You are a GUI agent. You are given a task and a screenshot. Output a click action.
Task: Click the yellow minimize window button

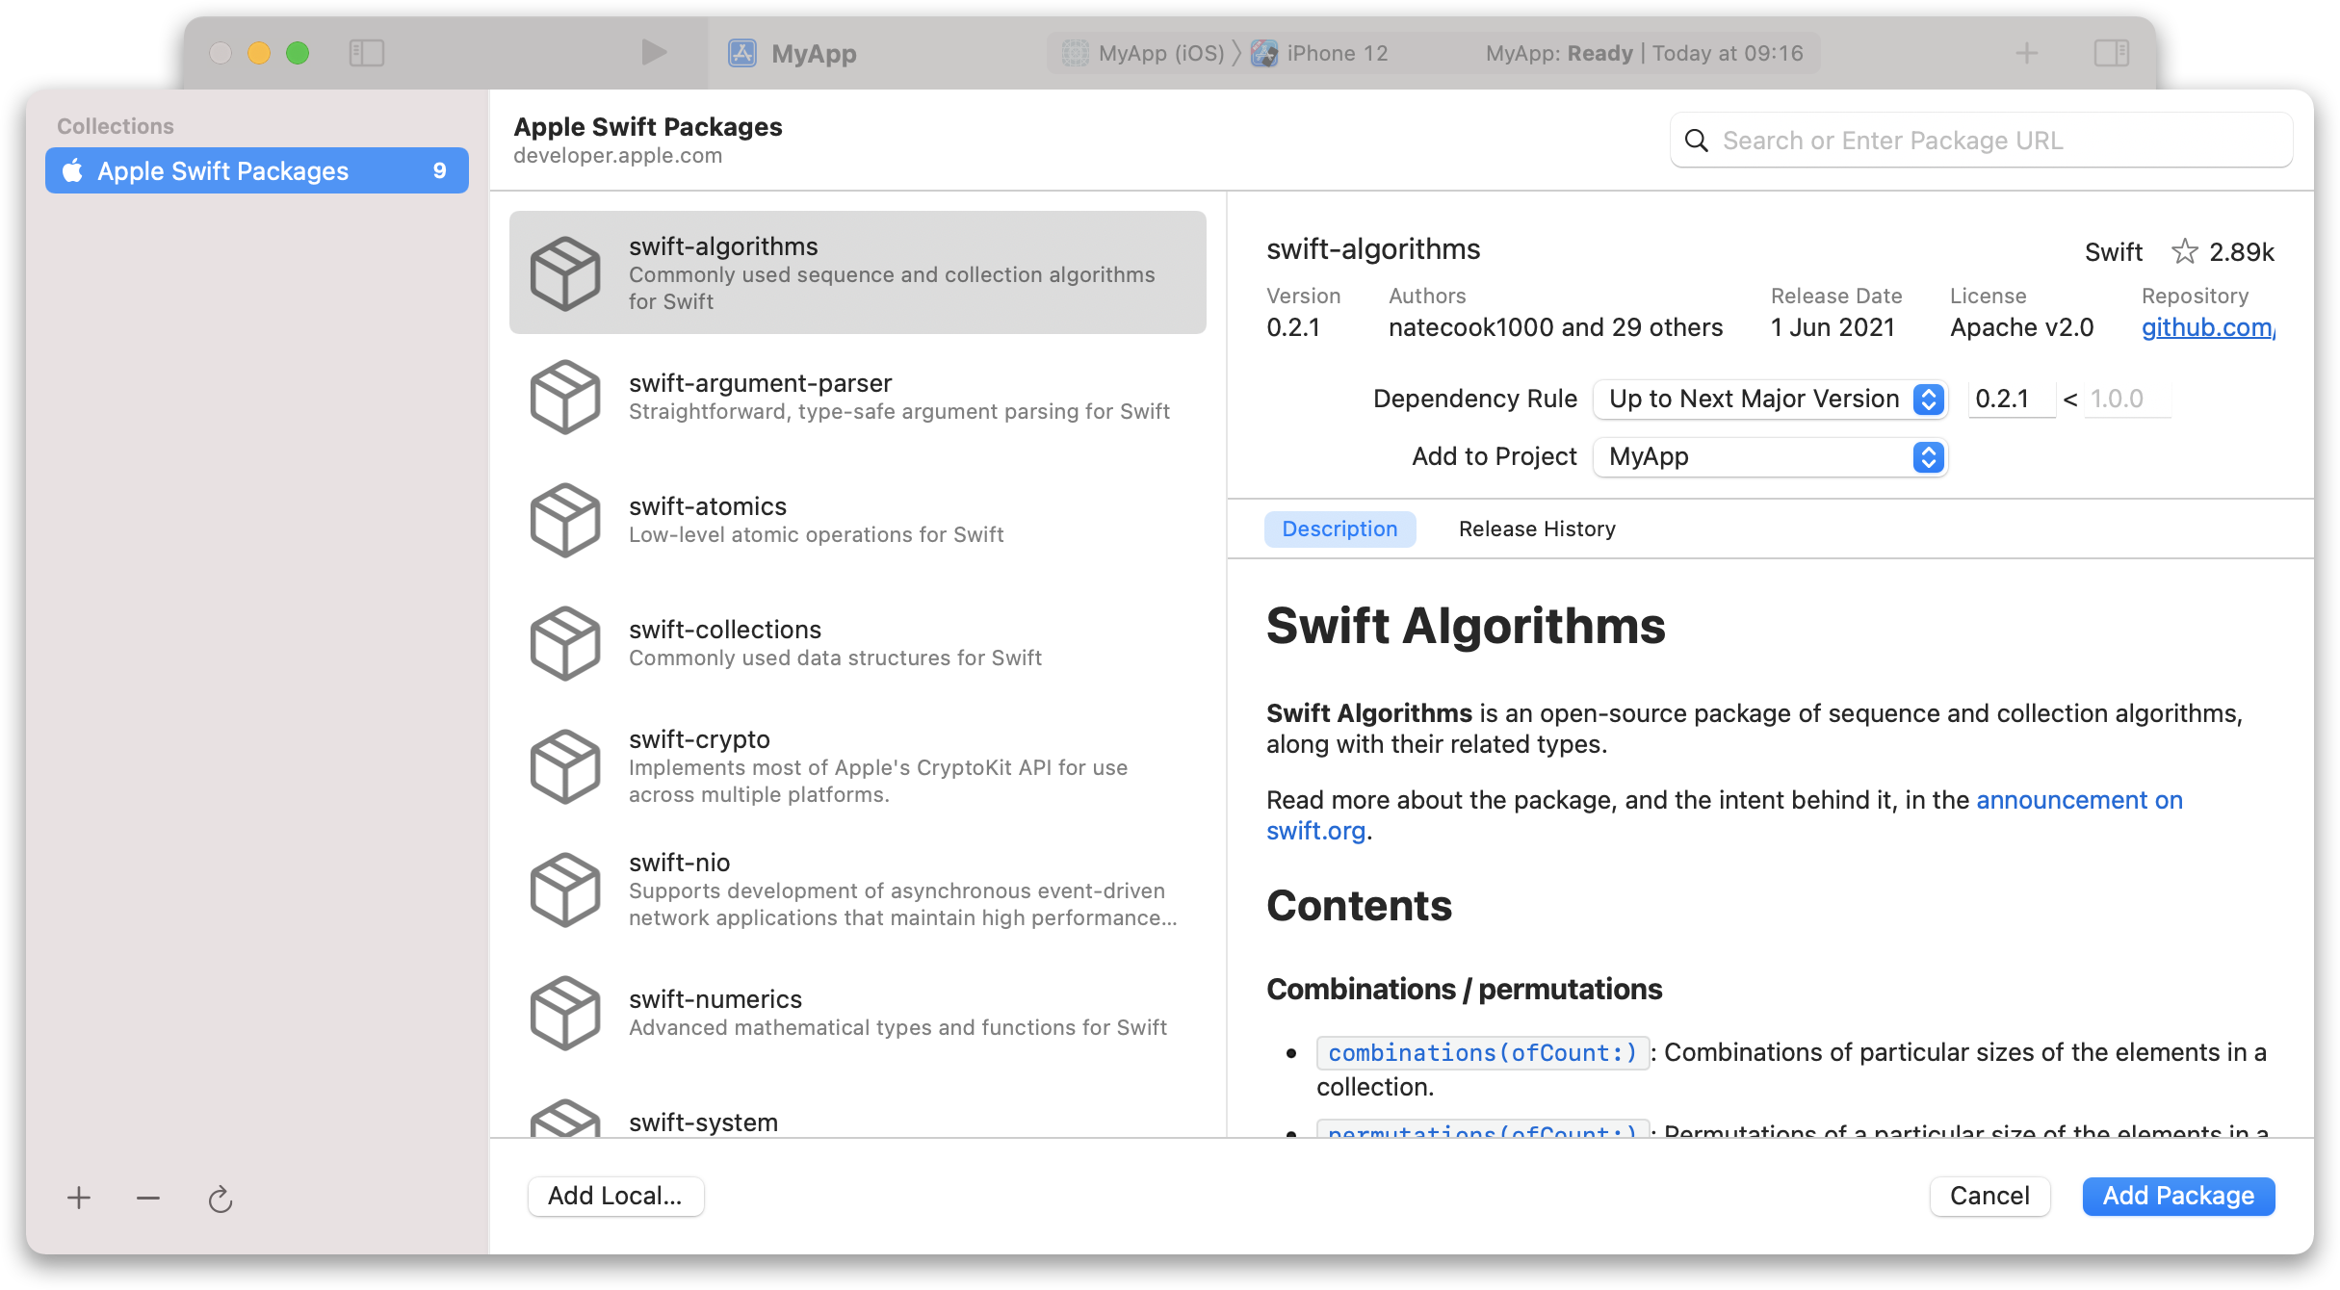(x=259, y=53)
